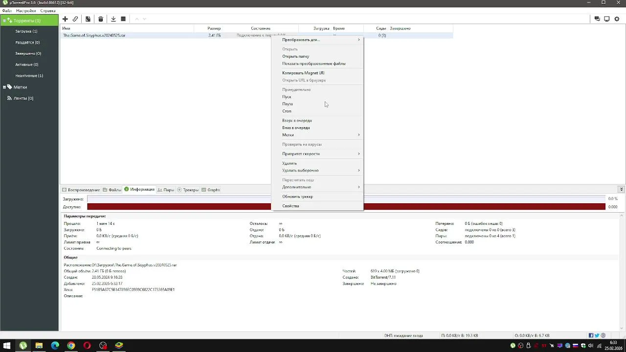Select Ленты (0) in the sidebar
Image resolution: width=626 pixels, height=352 pixels.
tap(23, 98)
